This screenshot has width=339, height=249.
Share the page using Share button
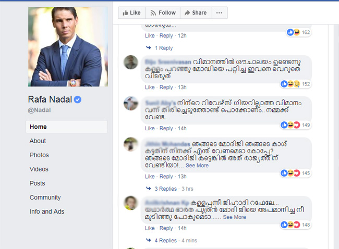[196, 13]
